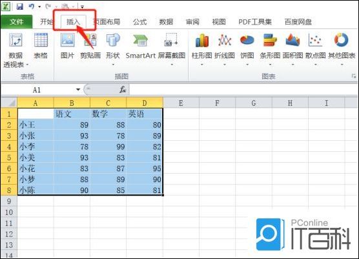Select column A header
The image size is (359, 259).
(36, 103)
